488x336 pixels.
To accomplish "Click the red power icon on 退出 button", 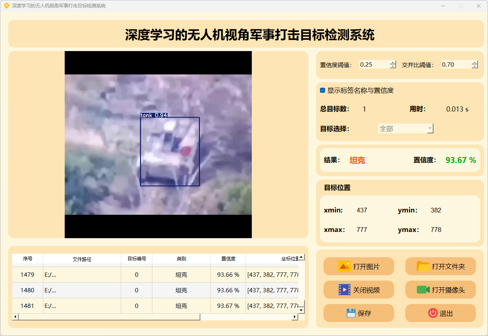I will [x=433, y=313].
